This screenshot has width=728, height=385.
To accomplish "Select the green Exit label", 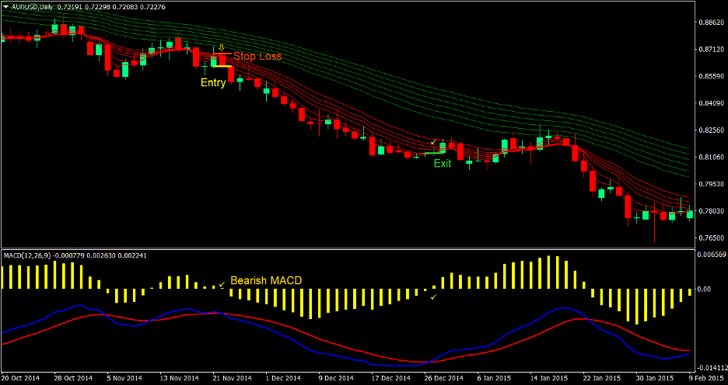I will click(x=443, y=163).
